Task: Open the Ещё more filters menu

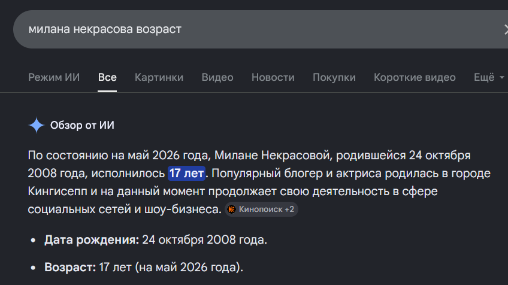Action: [x=489, y=77]
